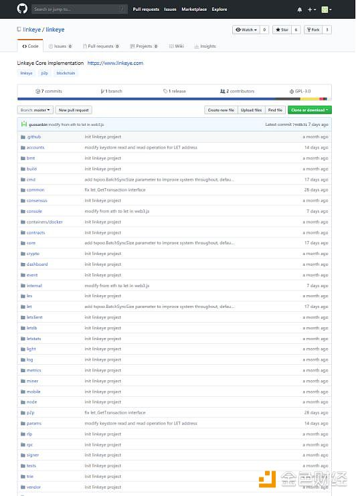Open the contracts folder

coord(35,233)
